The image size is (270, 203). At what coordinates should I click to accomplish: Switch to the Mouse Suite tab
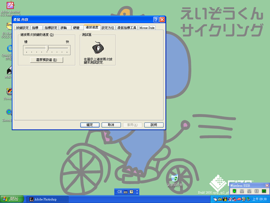[x=147, y=28]
